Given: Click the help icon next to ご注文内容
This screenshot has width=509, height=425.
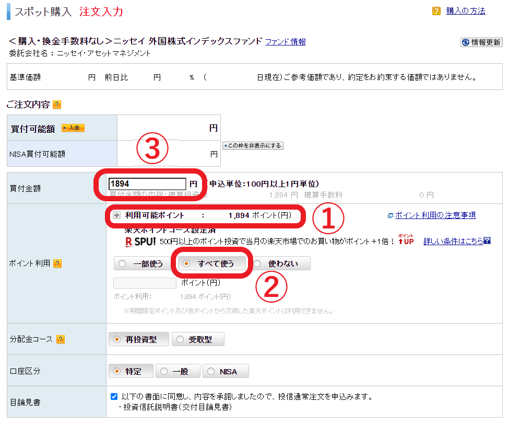Looking at the screenshot, I should click(x=57, y=105).
